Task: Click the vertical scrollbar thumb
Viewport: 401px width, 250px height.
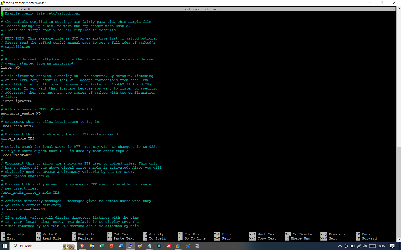Action: (399, 192)
